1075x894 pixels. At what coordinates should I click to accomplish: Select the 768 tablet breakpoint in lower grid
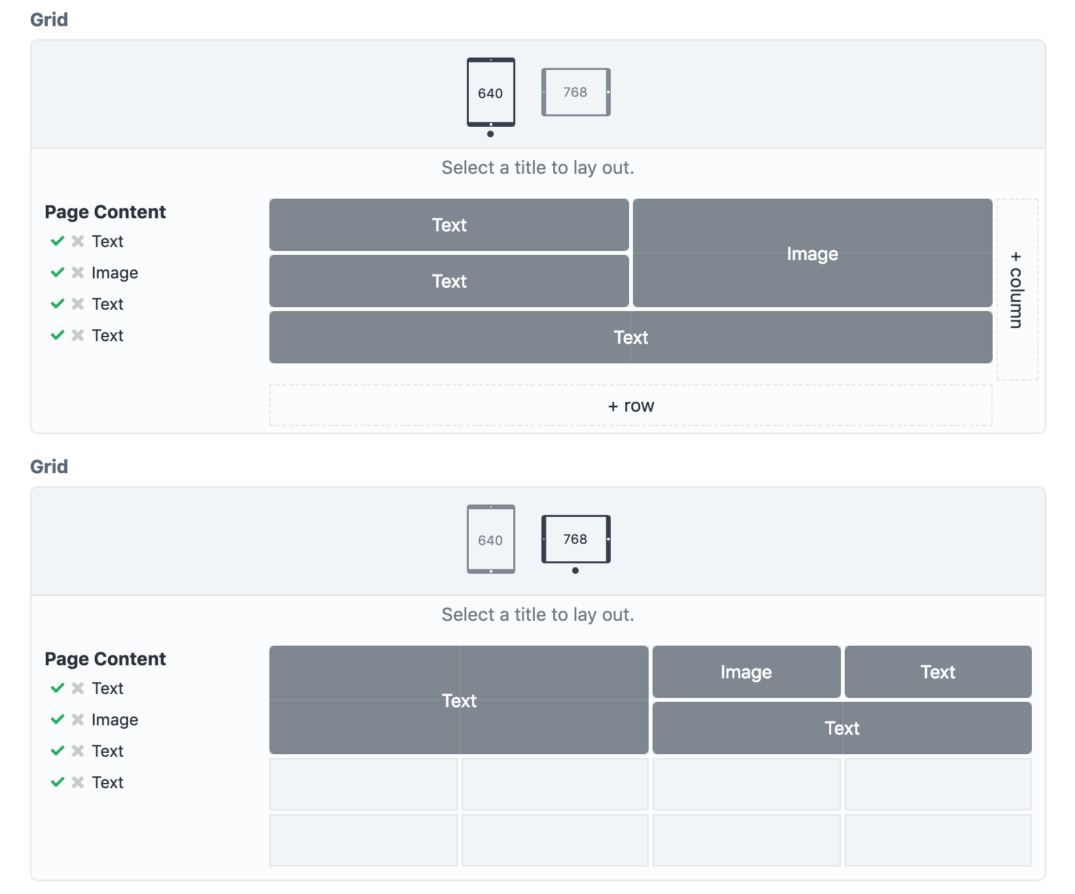click(576, 539)
